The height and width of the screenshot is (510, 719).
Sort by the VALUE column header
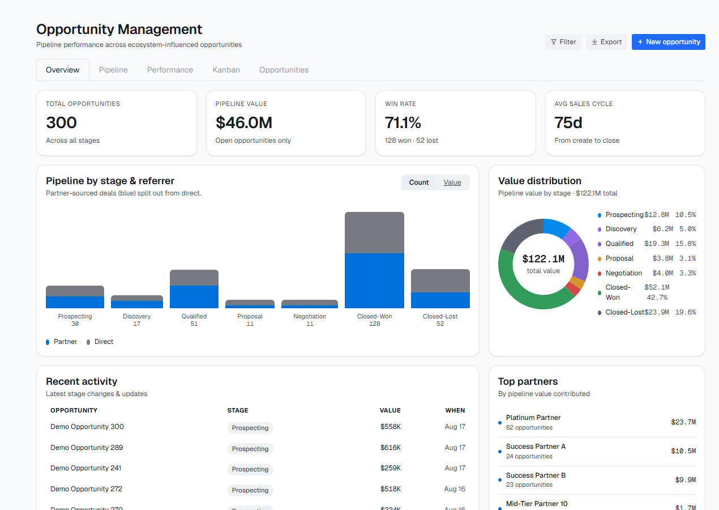click(x=390, y=410)
